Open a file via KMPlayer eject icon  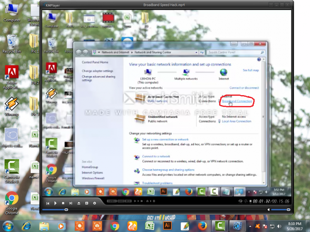pos(79,203)
